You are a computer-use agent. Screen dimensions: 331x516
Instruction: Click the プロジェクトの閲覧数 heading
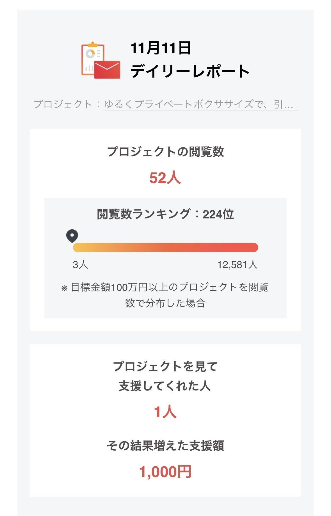(x=165, y=152)
